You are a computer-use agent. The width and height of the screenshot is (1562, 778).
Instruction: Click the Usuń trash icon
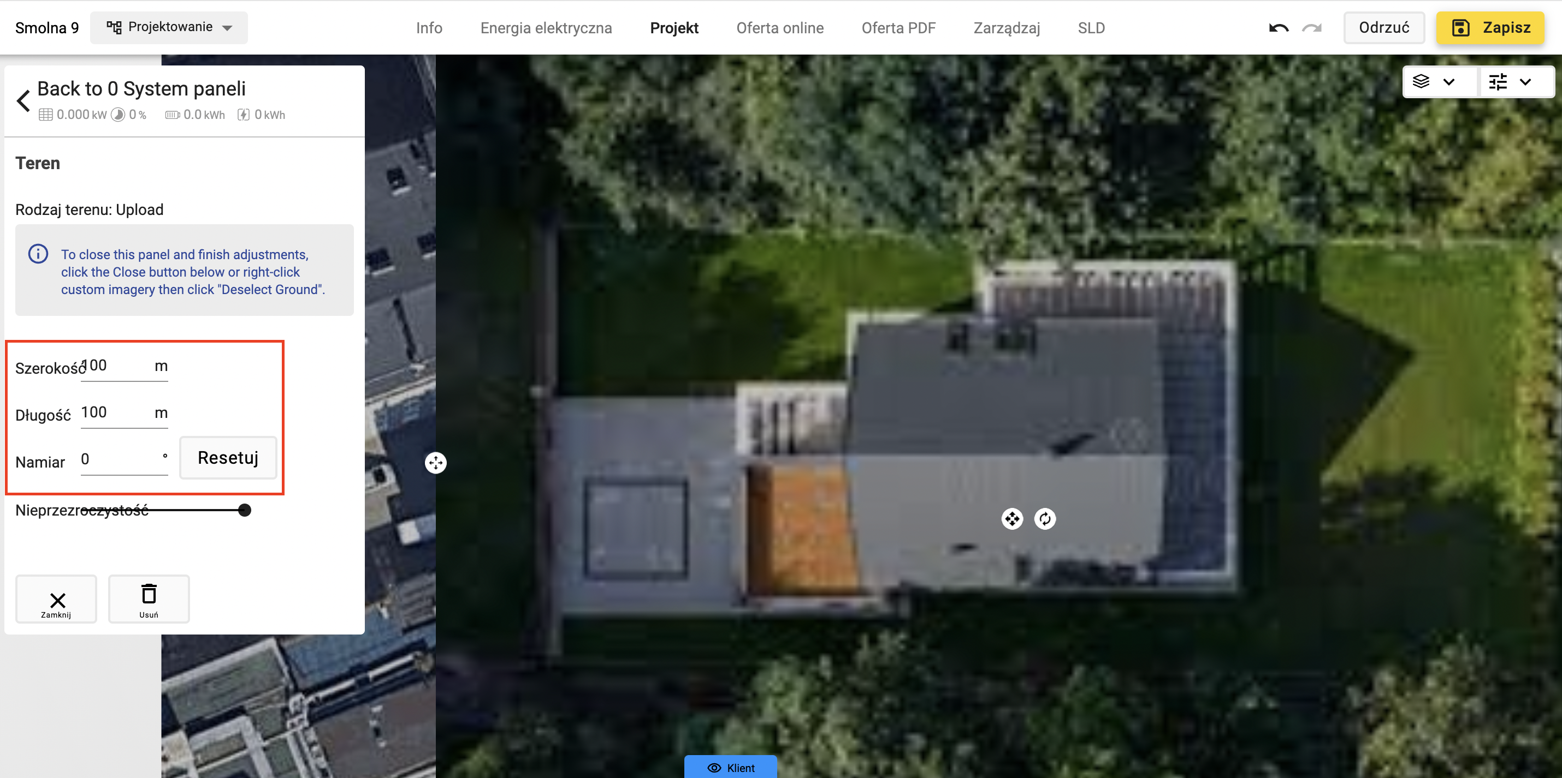click(149, 598)
